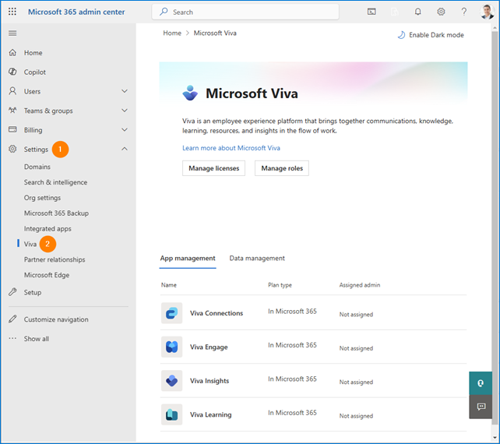The height and width of the screenshot is (444, 500).
Task: Click the Assigned admin column header
Action: [360, 285]
